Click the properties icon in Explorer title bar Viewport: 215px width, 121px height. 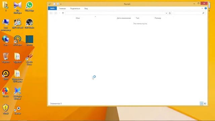54,4
